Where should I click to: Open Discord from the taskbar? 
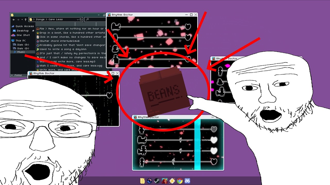[187, 181]
